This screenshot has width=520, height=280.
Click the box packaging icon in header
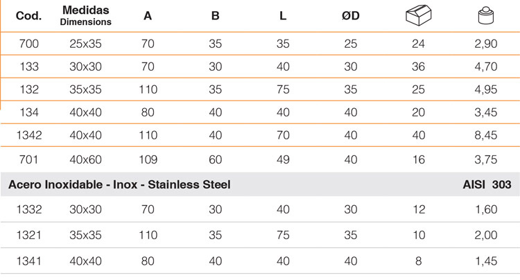tap(419, 15)
